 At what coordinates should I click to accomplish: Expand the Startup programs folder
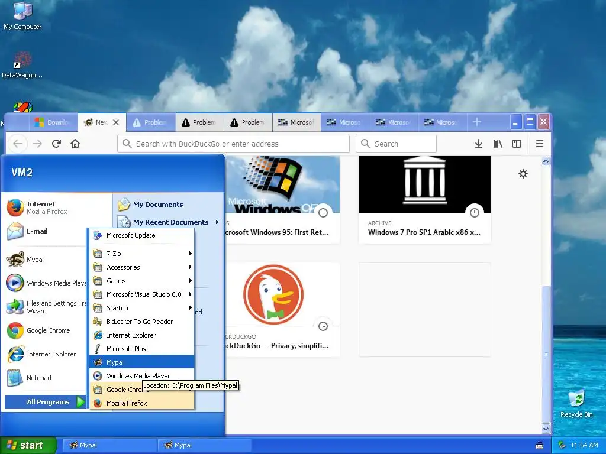pos(142,307)
